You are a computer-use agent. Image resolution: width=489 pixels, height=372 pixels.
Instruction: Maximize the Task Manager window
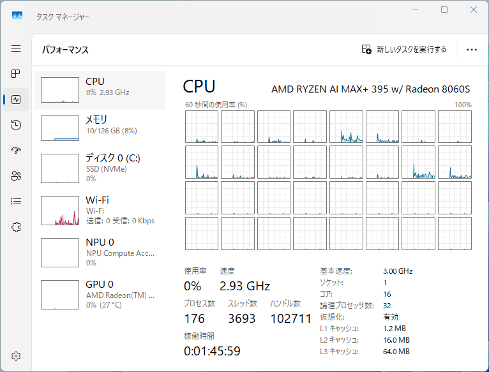(x=444, y=10)
